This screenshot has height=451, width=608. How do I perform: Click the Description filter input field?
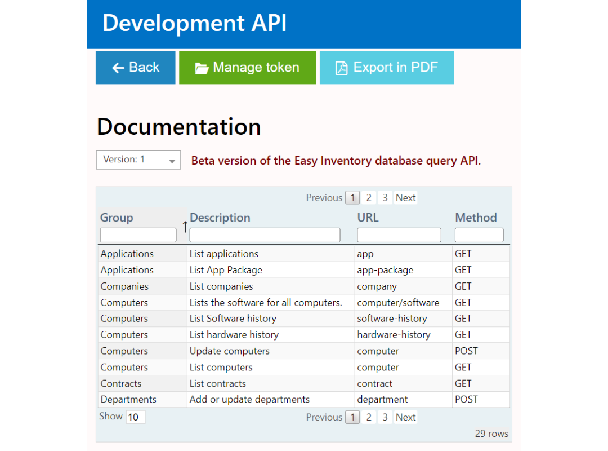265,235
